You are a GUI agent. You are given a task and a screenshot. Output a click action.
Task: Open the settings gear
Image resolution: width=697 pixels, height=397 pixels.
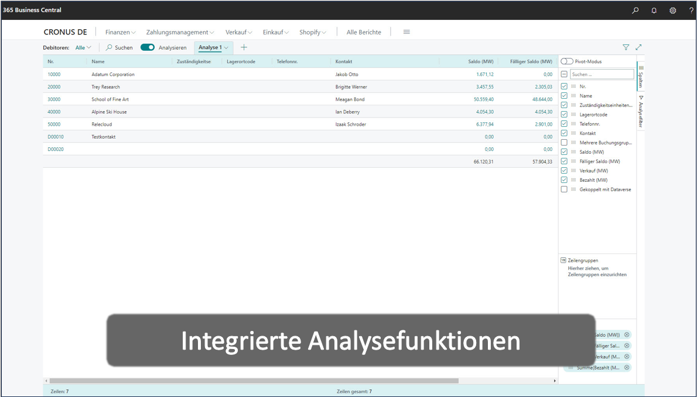tap(672, 10)
